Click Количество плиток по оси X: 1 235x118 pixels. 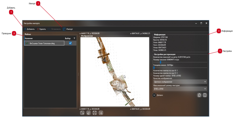(x=165, y=71)
